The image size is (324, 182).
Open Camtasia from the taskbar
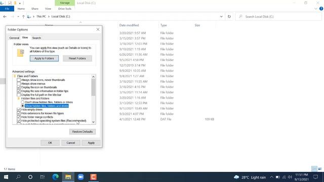tap(93, 177)
